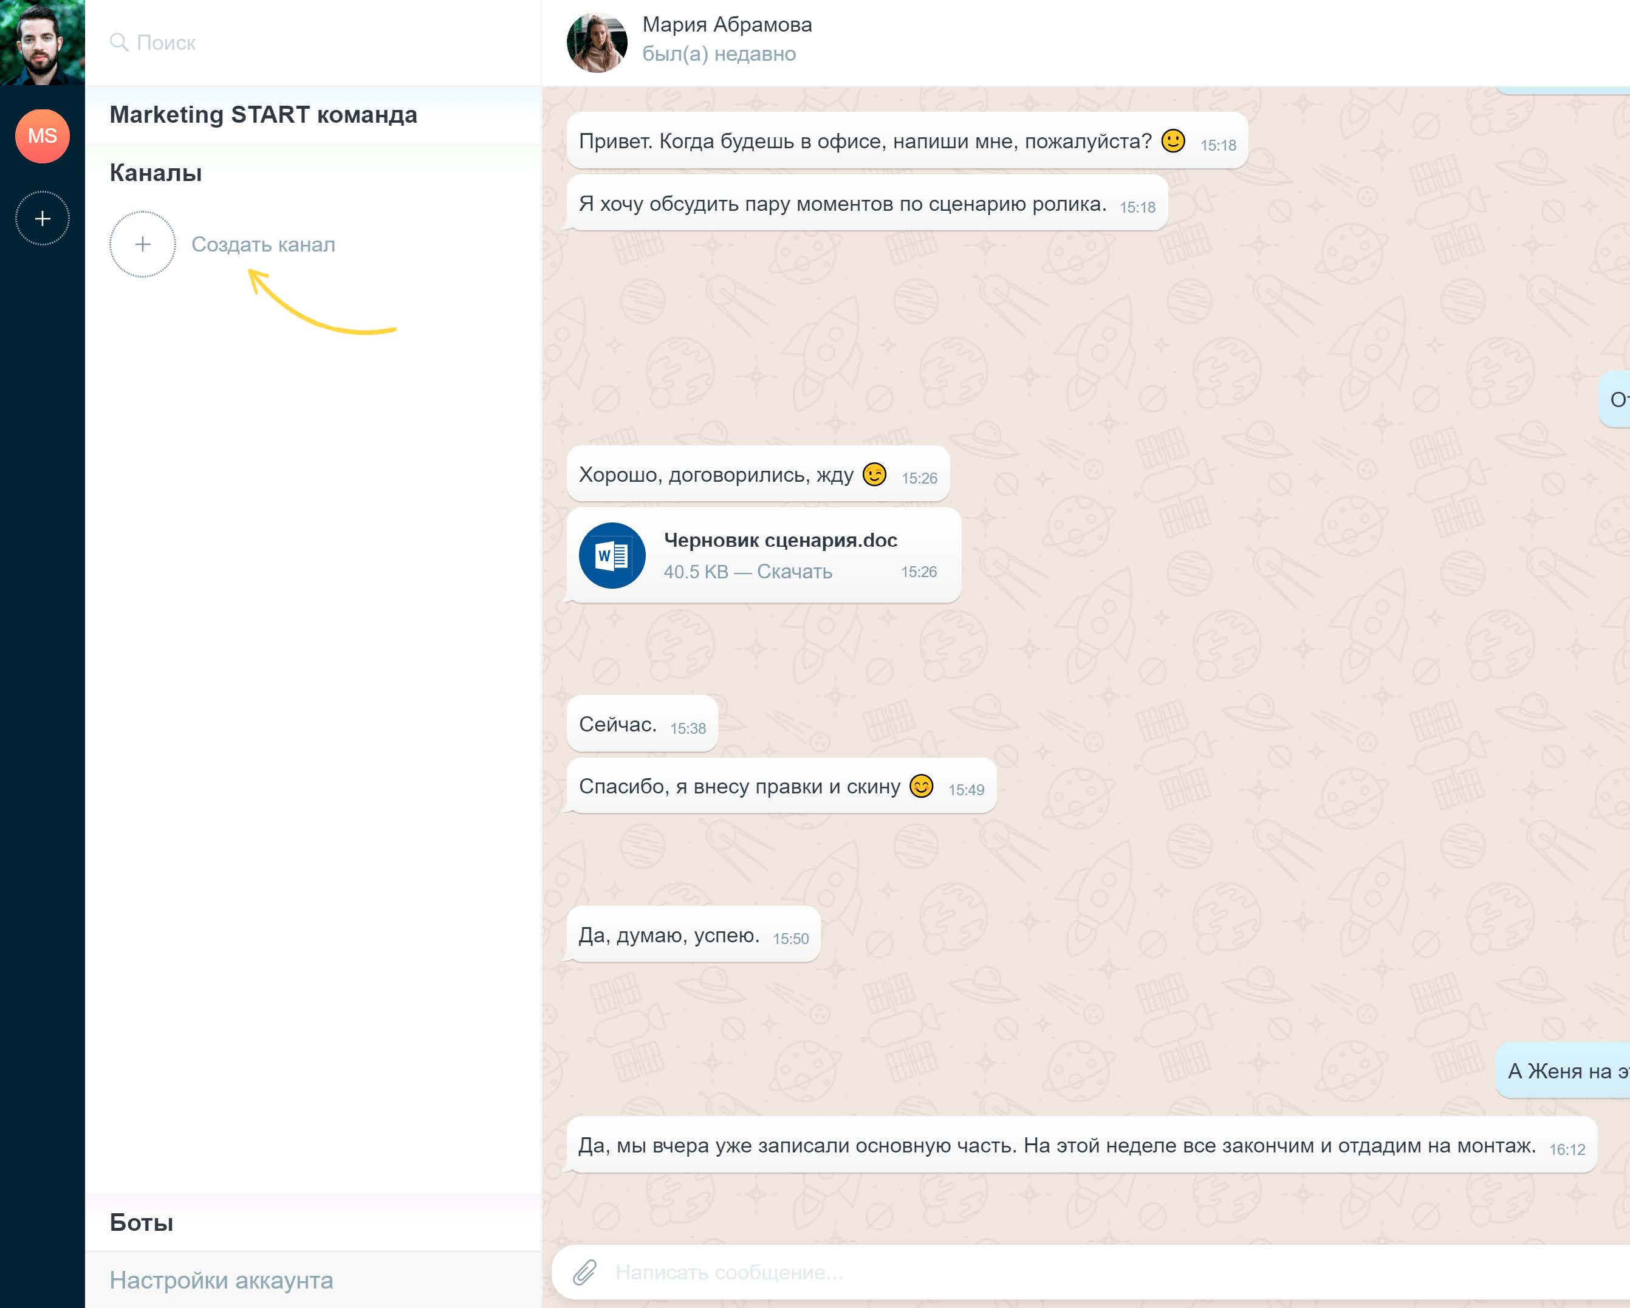This screenshot has height=1308, width=1630.
Task: Open Настройки аккаунта
Action: tap(222, 1280)
